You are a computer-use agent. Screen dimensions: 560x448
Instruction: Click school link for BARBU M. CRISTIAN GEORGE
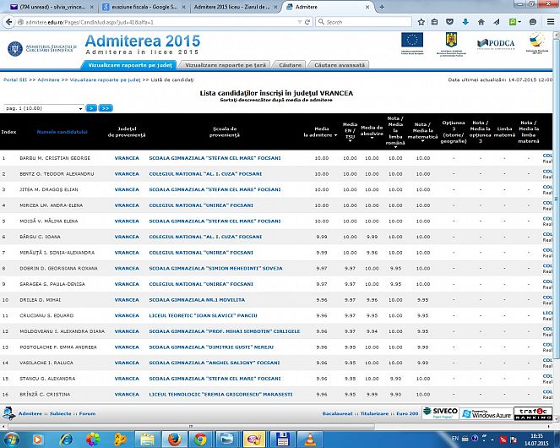[215, 158]
